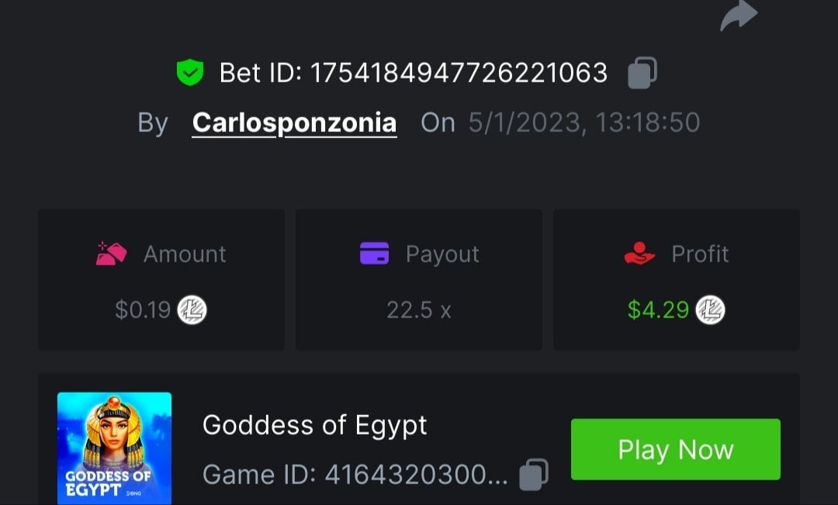Click the Litecoin icon beside $0.19
The width and height of the screenshot is (838, 505).
(x=192, y=310)
